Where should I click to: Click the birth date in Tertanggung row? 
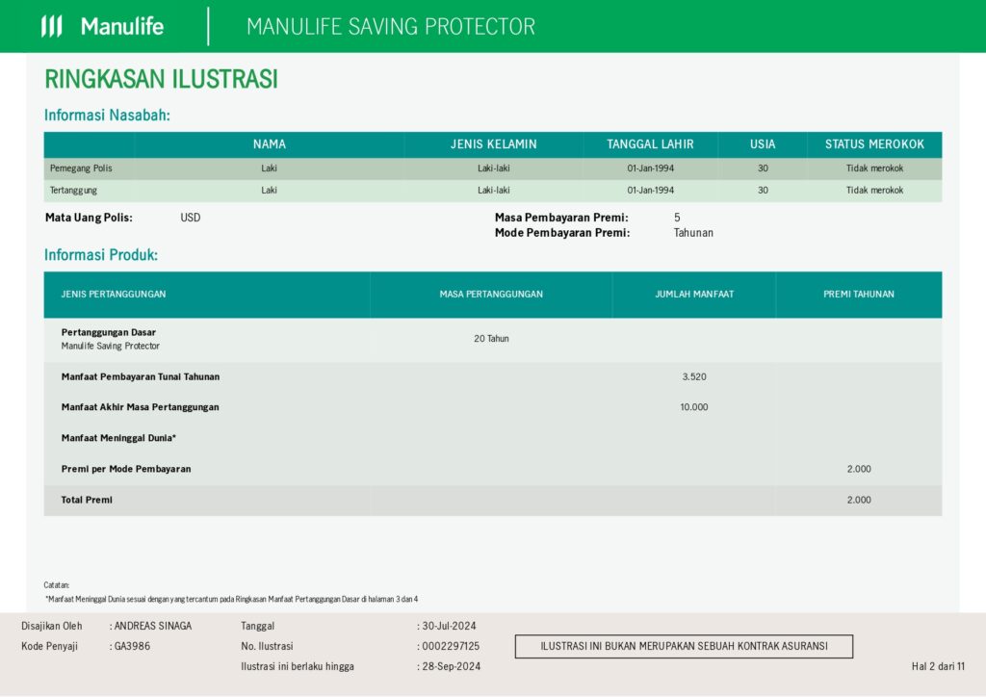[x=650, y=190]
